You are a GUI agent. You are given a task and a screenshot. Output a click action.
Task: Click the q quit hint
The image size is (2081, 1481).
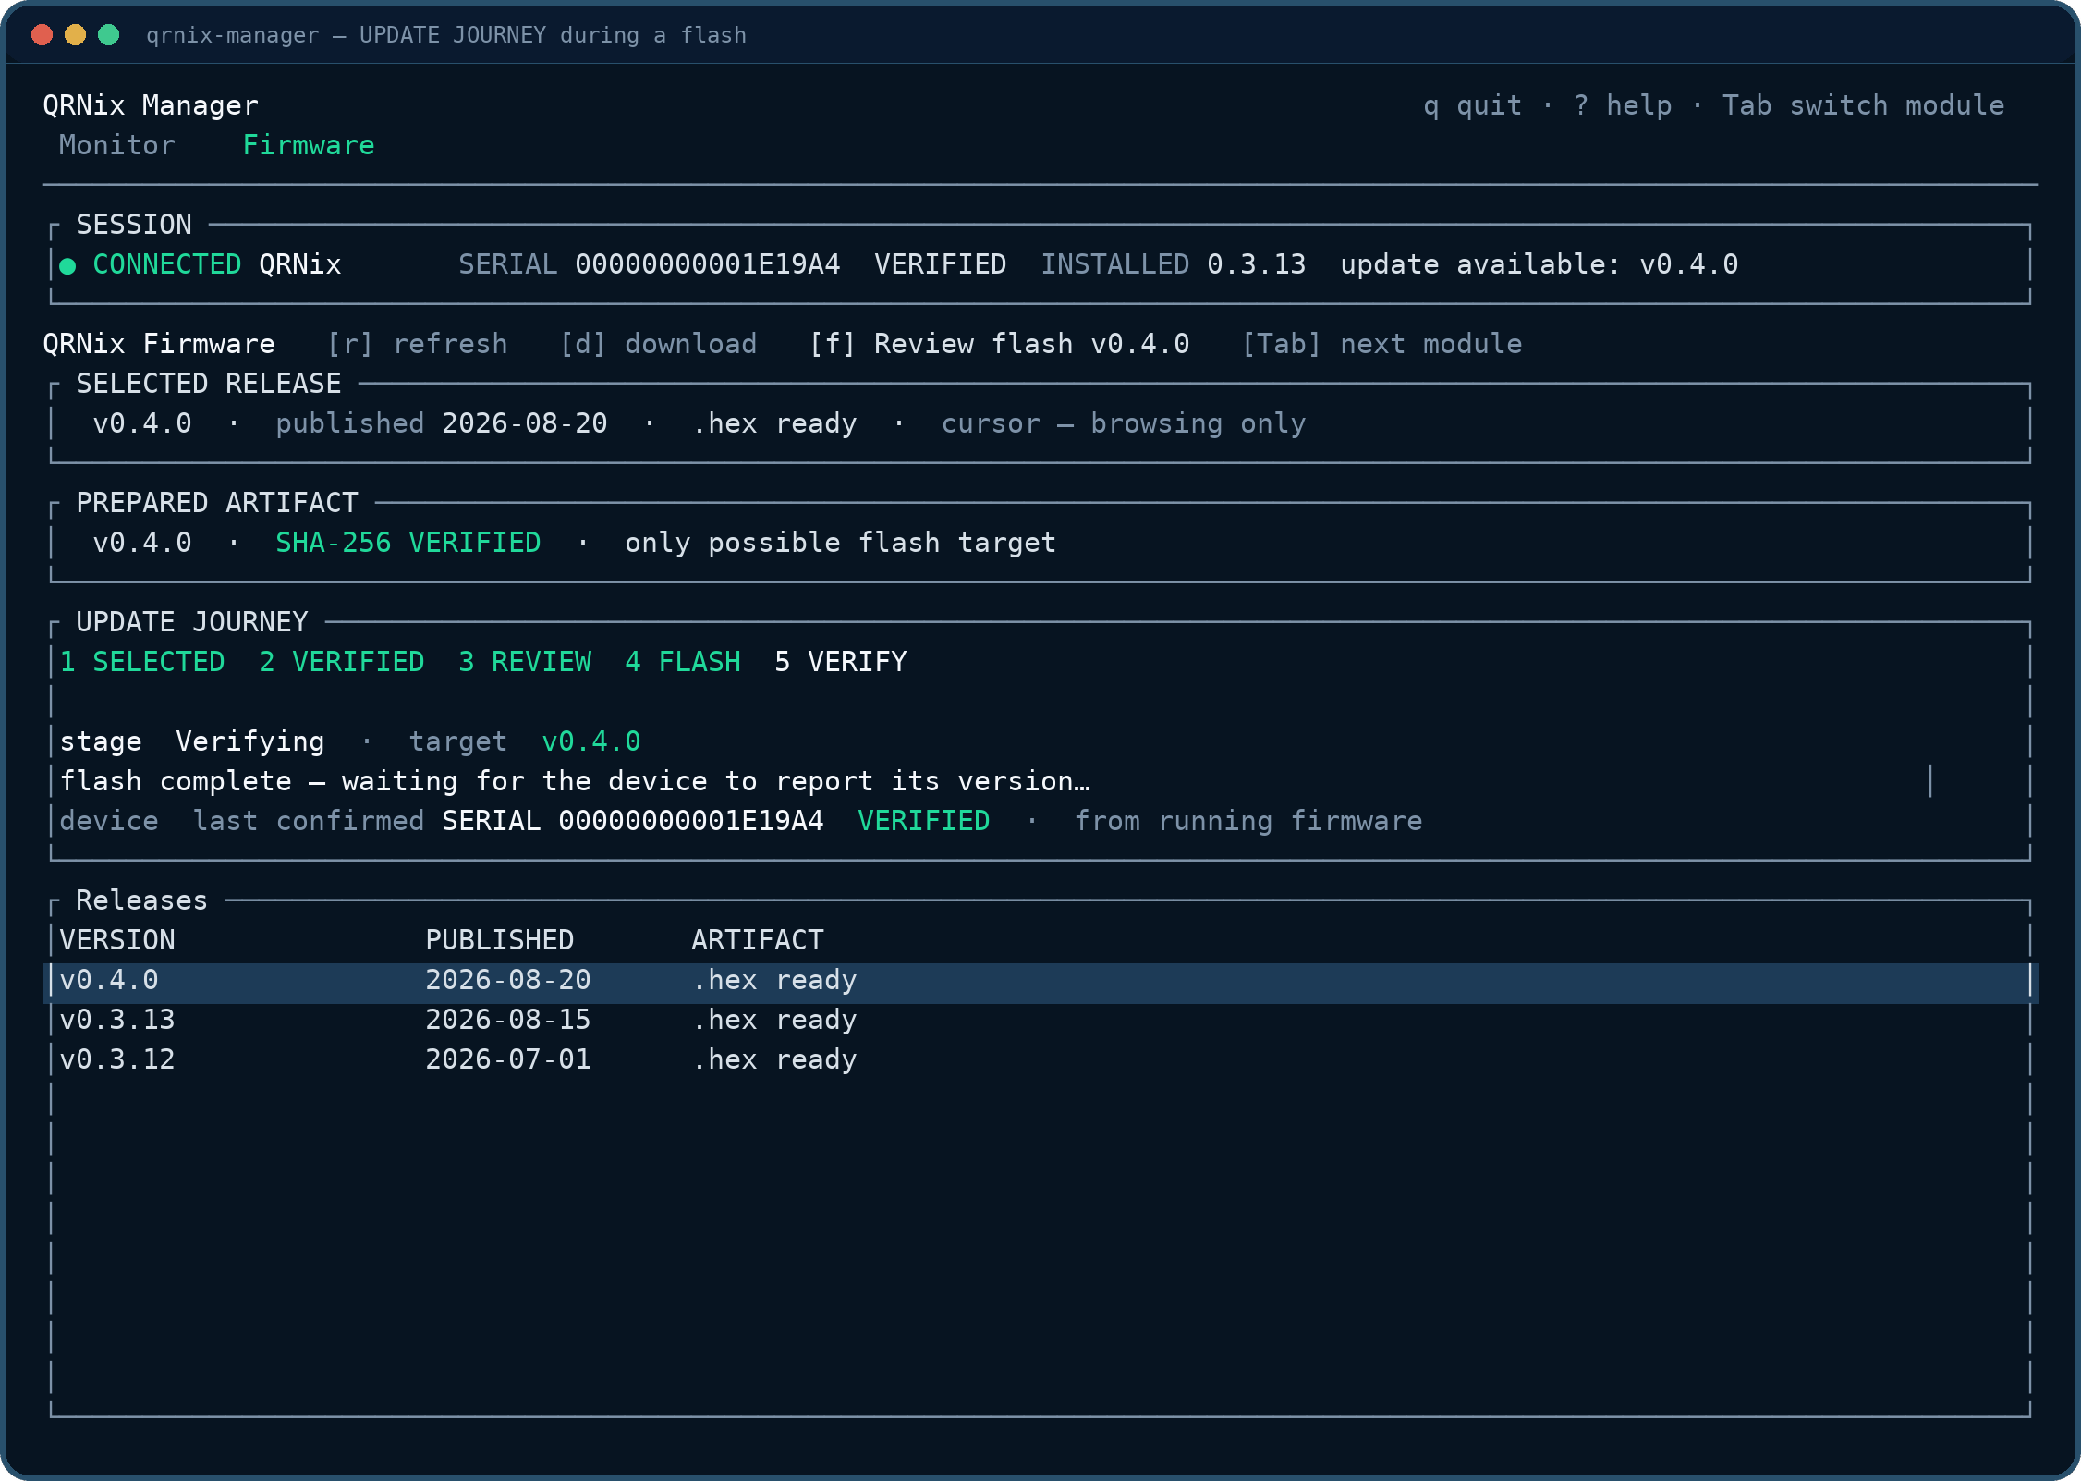(x=1472, y=105)
